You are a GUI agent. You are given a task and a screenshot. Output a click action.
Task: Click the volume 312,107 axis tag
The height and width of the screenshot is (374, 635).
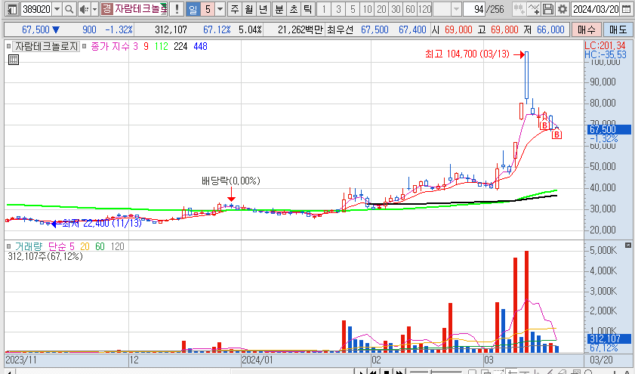tap(609, 338)
